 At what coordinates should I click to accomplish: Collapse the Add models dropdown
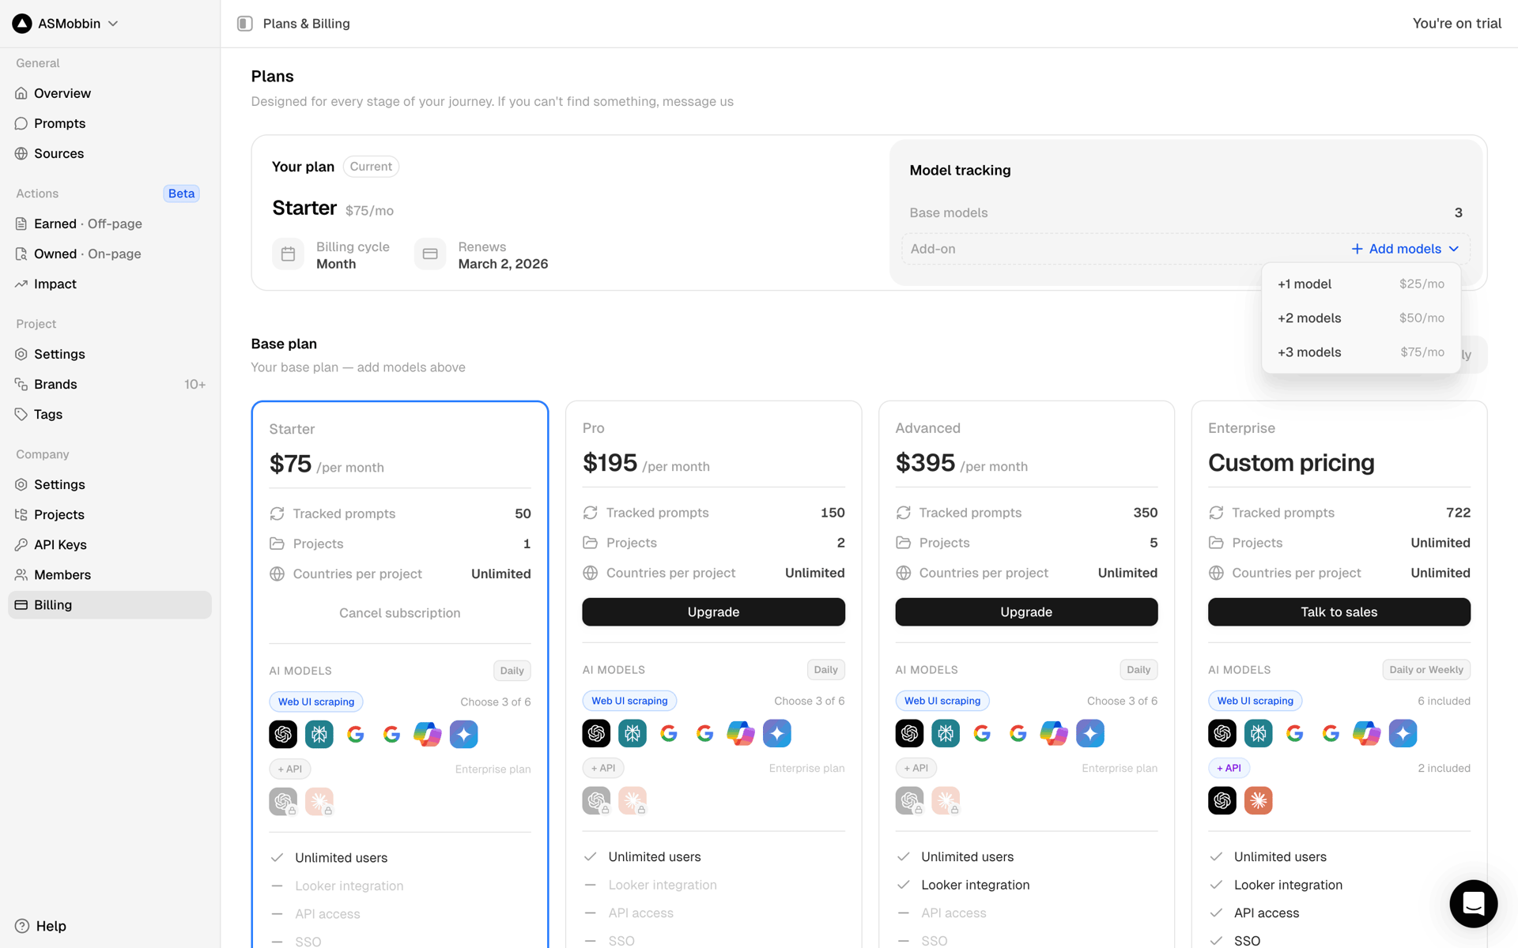pos(1405,249)
